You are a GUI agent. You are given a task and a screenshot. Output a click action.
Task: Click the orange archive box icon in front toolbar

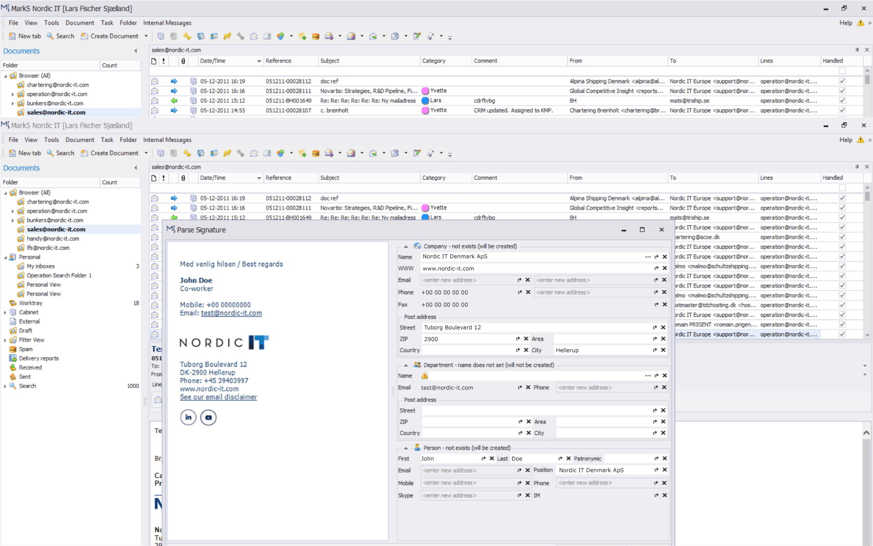click(x=316, y=153)
